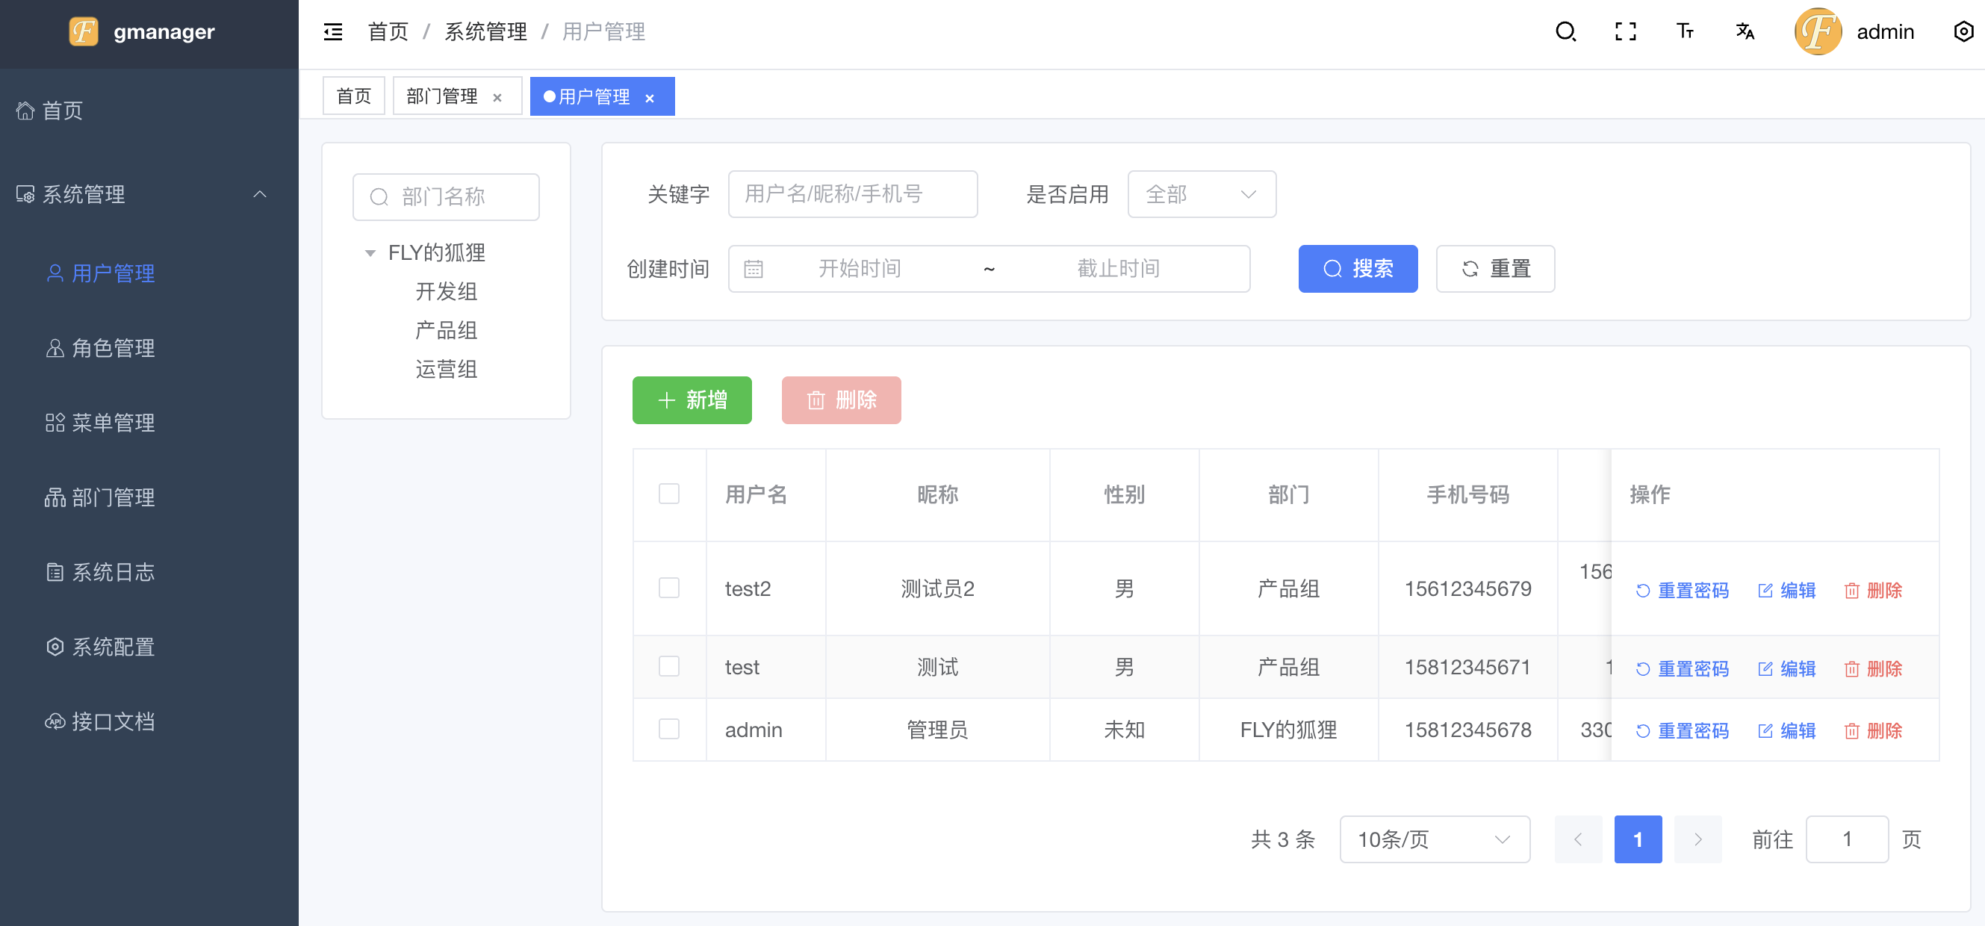Reset password for test user
This screenshot has width=1985, height=926.
coord(1682,668)
